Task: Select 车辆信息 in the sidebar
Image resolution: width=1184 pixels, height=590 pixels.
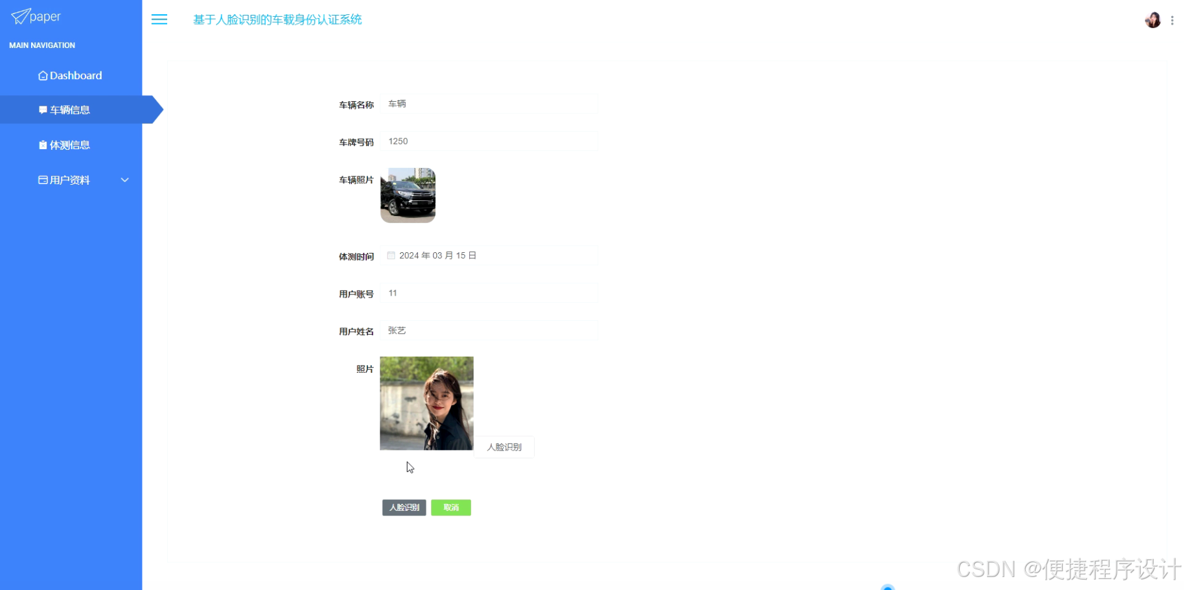Action: pyautogui.click(x=71, y=110)
